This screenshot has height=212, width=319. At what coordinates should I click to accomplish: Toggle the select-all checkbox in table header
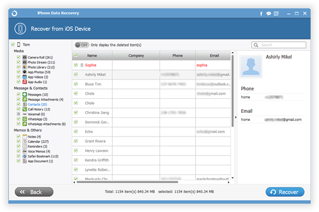click(x=76, y=55)
